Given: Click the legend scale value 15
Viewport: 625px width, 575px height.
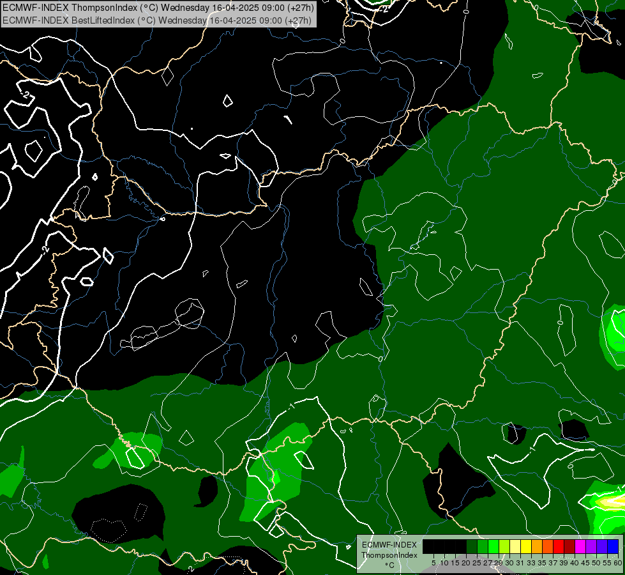Looking at the screenshot, I should coord(455,563).
